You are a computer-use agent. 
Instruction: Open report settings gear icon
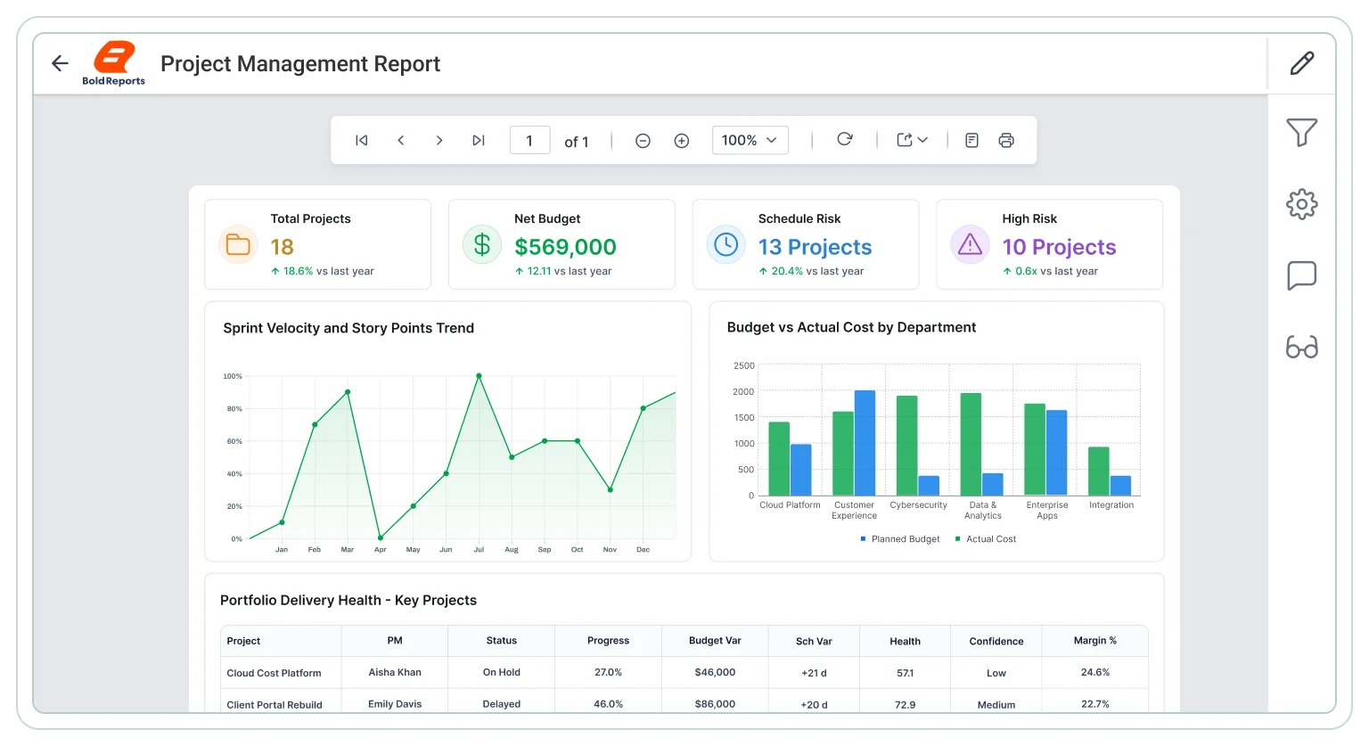point(1302,204)
